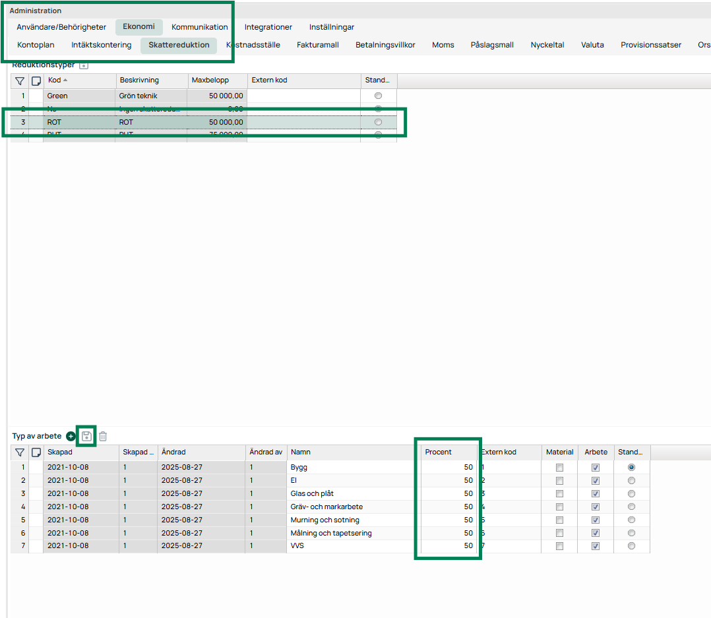
Task: Click the save icon next to Reduktionstyper heading
Action: coord(84,65)
